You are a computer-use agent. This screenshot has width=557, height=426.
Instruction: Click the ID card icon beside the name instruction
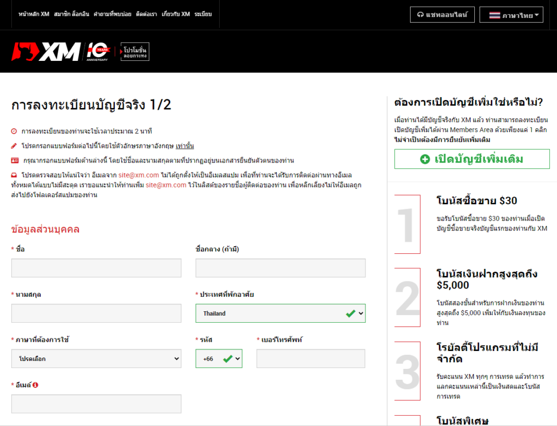(14, 159)
